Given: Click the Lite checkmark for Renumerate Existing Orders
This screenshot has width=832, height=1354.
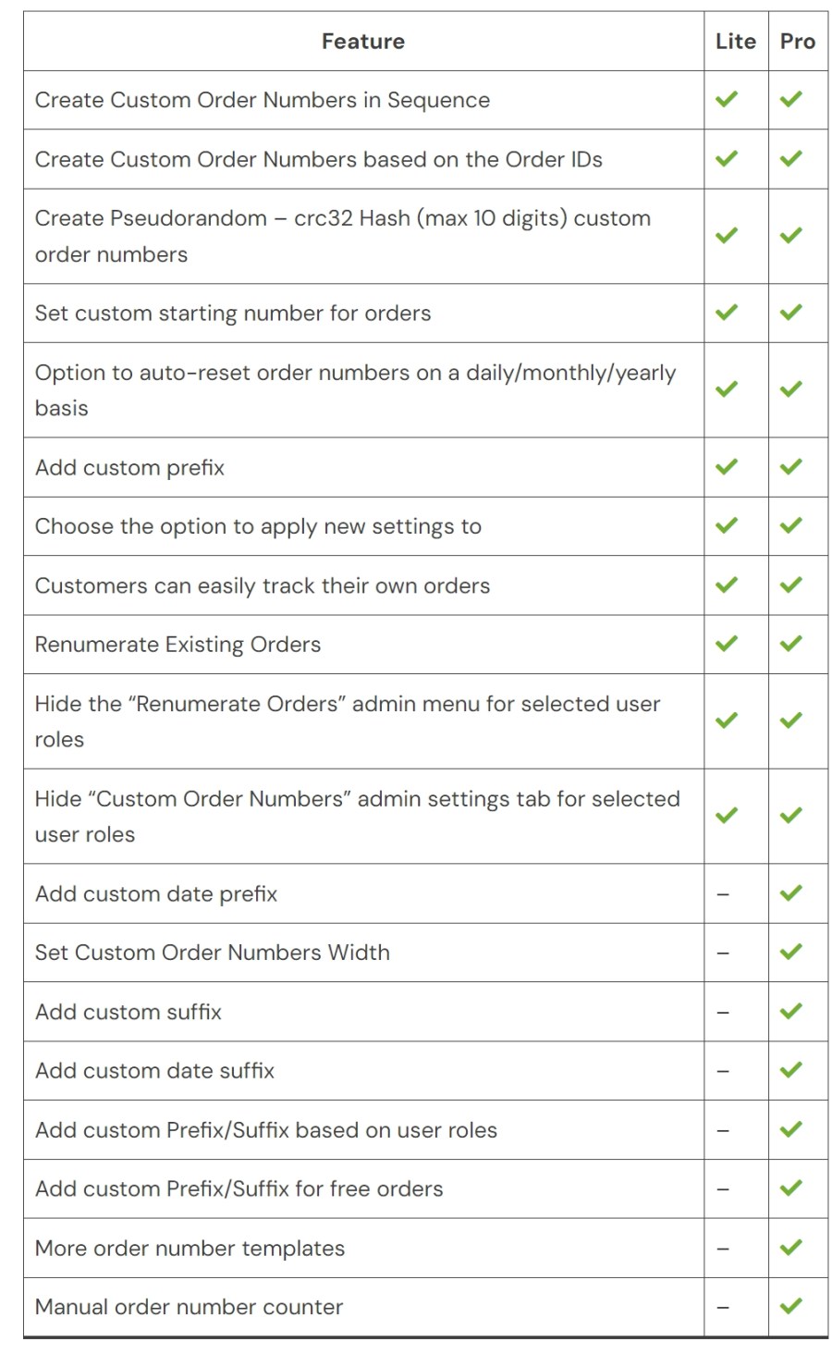Looking at the screenshot, I should (727, 644).
